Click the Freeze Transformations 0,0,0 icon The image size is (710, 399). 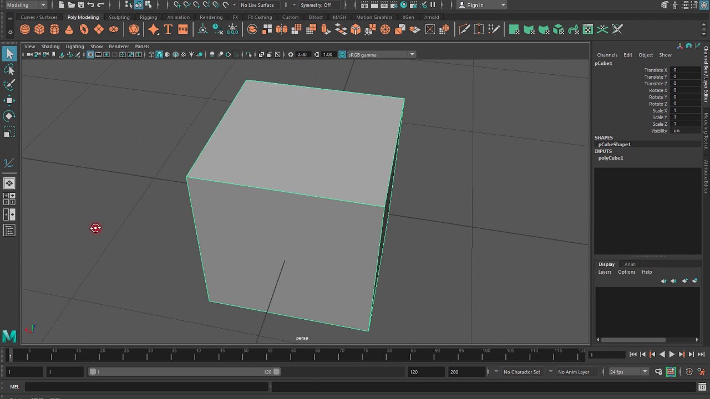232,29
